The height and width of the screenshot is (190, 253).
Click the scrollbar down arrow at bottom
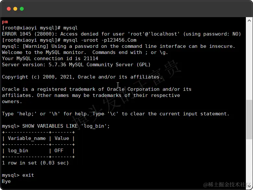pos(249,185)
